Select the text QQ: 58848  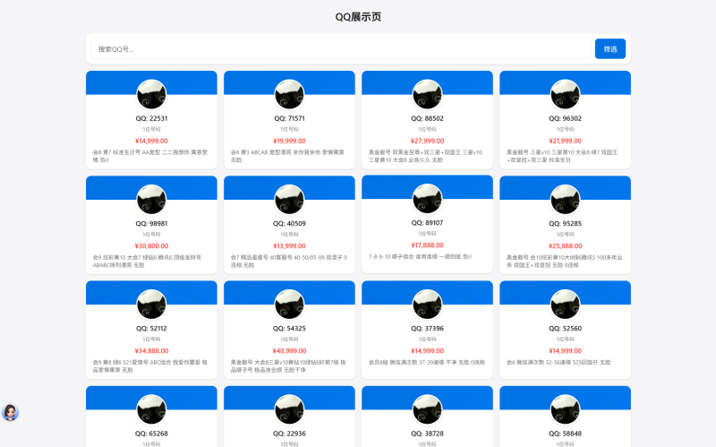566,434
